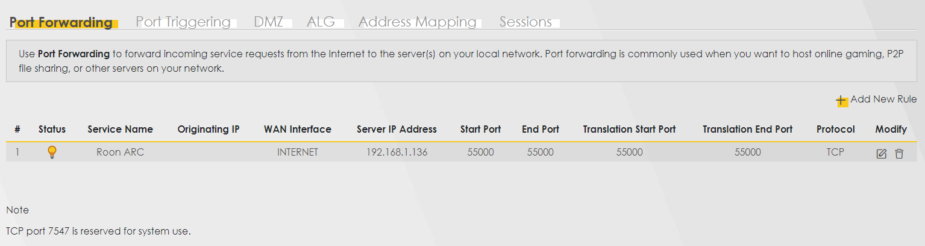
Task: Click the Add New Rule link
Action: 883,99
